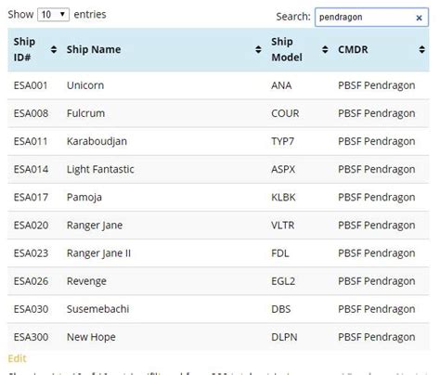Click PBSF Pendragon in the ESA023 row

coord(377,253)
